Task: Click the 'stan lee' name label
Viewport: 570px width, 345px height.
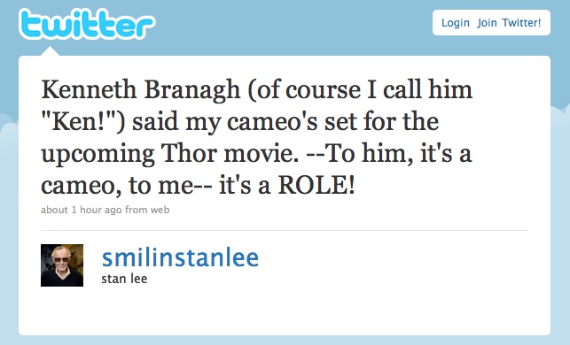Action: click(124, 279)
